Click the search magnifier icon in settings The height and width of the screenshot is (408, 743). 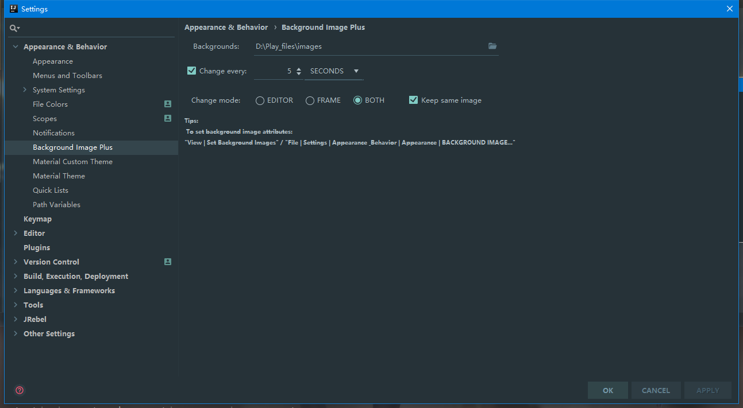[x=14, y=28]
